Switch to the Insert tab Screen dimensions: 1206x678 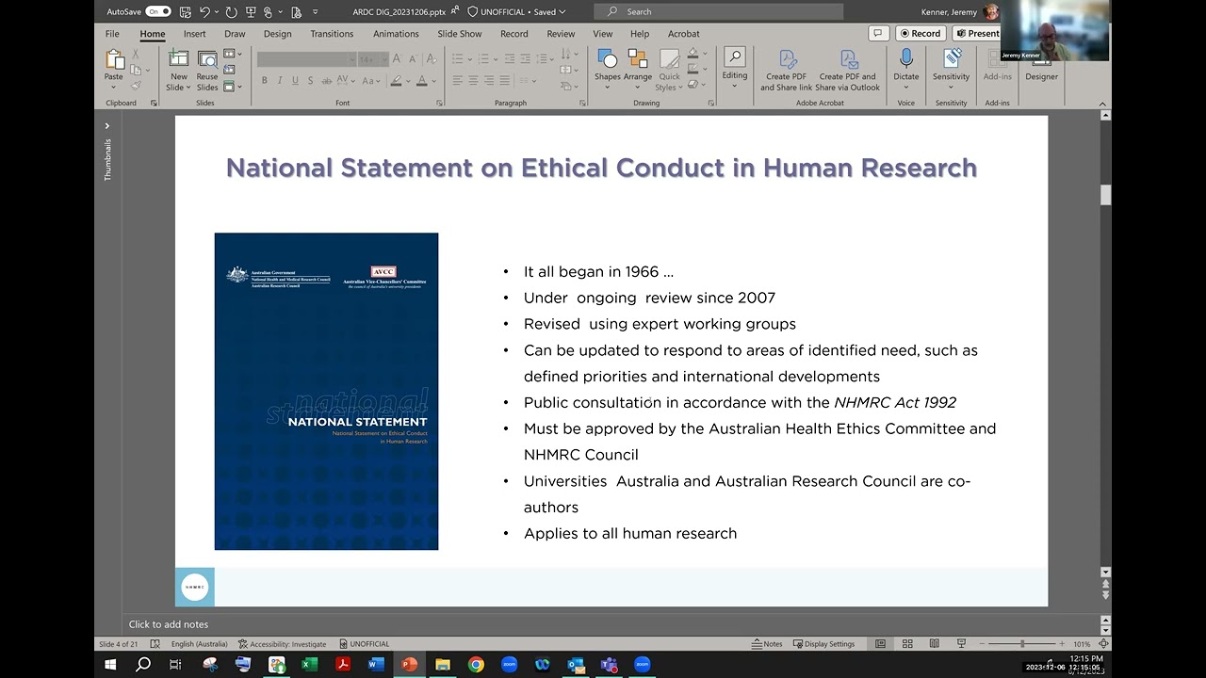195,34
